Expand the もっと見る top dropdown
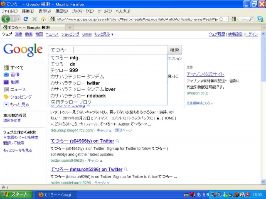 coord(104,34)
